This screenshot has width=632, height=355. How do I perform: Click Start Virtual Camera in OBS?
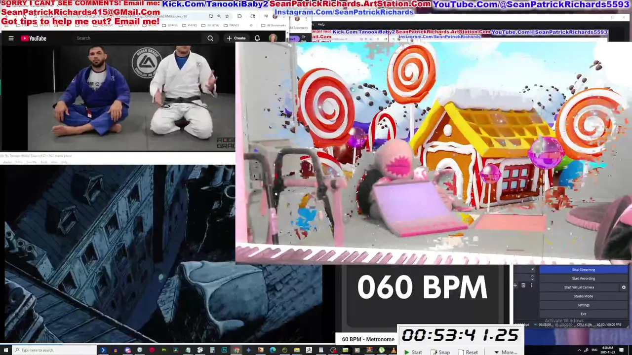tap(579, 287)
